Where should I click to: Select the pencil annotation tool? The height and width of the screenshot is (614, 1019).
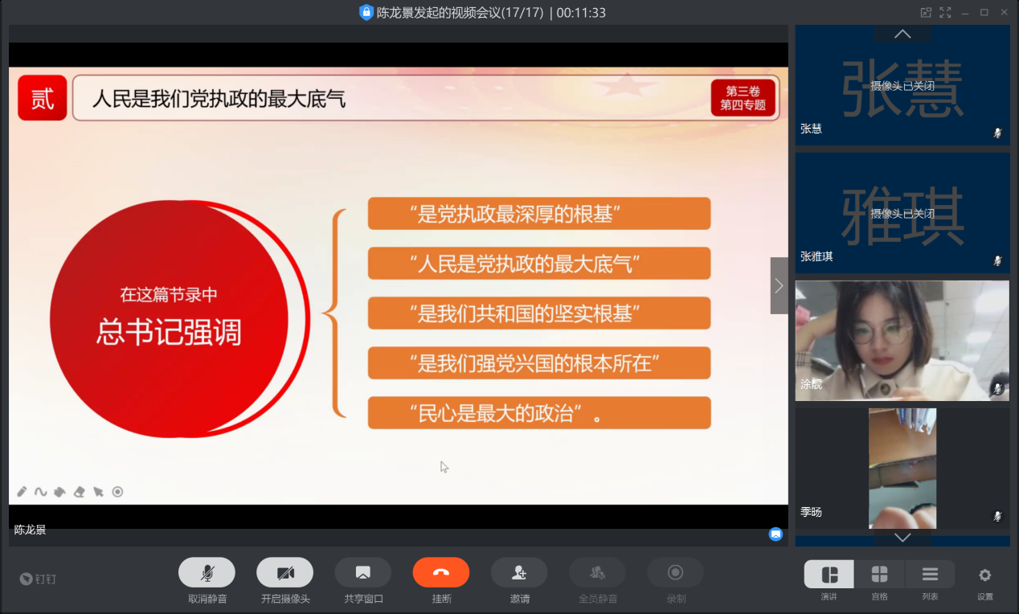pyautogui.click(x=22, y=492)
